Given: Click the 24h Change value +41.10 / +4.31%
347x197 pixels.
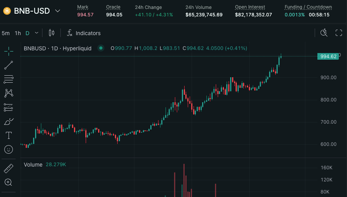Looking at the screenshot, I should (x=154, y=15).
